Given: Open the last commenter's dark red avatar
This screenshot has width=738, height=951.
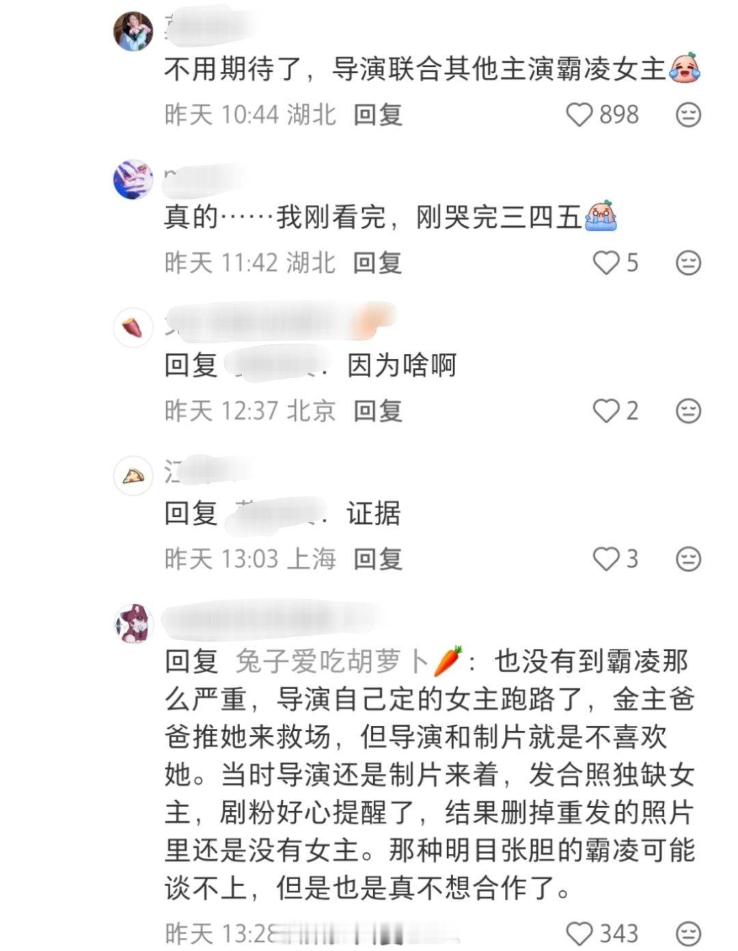Looking at the screenshot, I should (x=133, y=624).
